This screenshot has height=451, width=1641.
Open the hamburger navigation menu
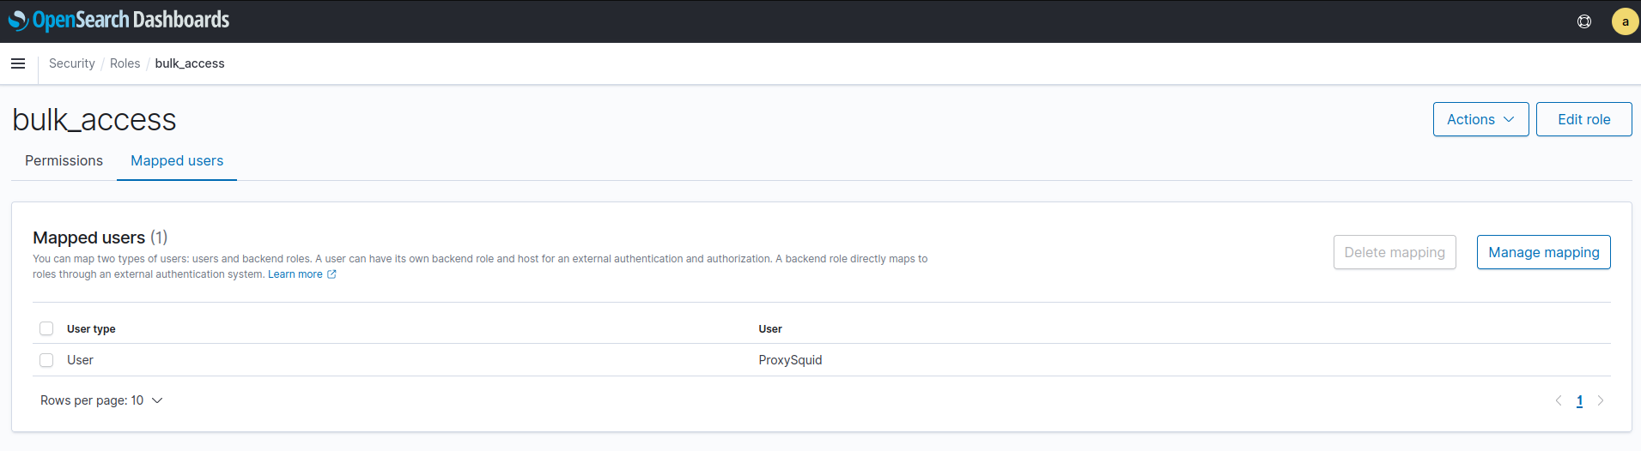(x=18, y=63)
